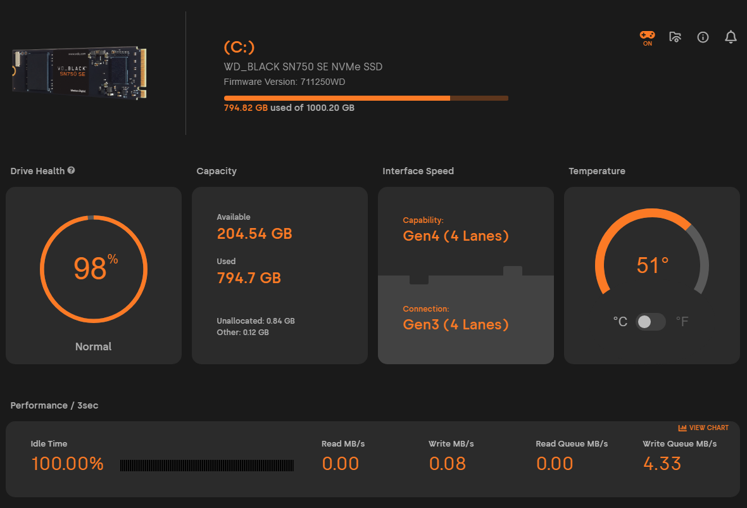
Task: Click the Write MB/s 0.08 value
Action: (448, 464)
